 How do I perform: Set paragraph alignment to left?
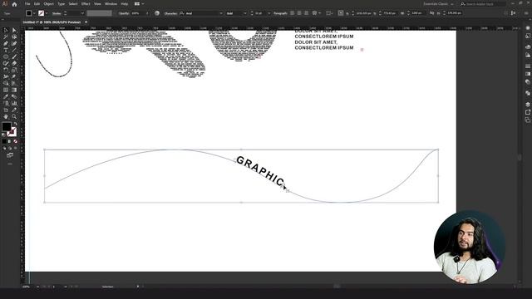click(292, 13)
